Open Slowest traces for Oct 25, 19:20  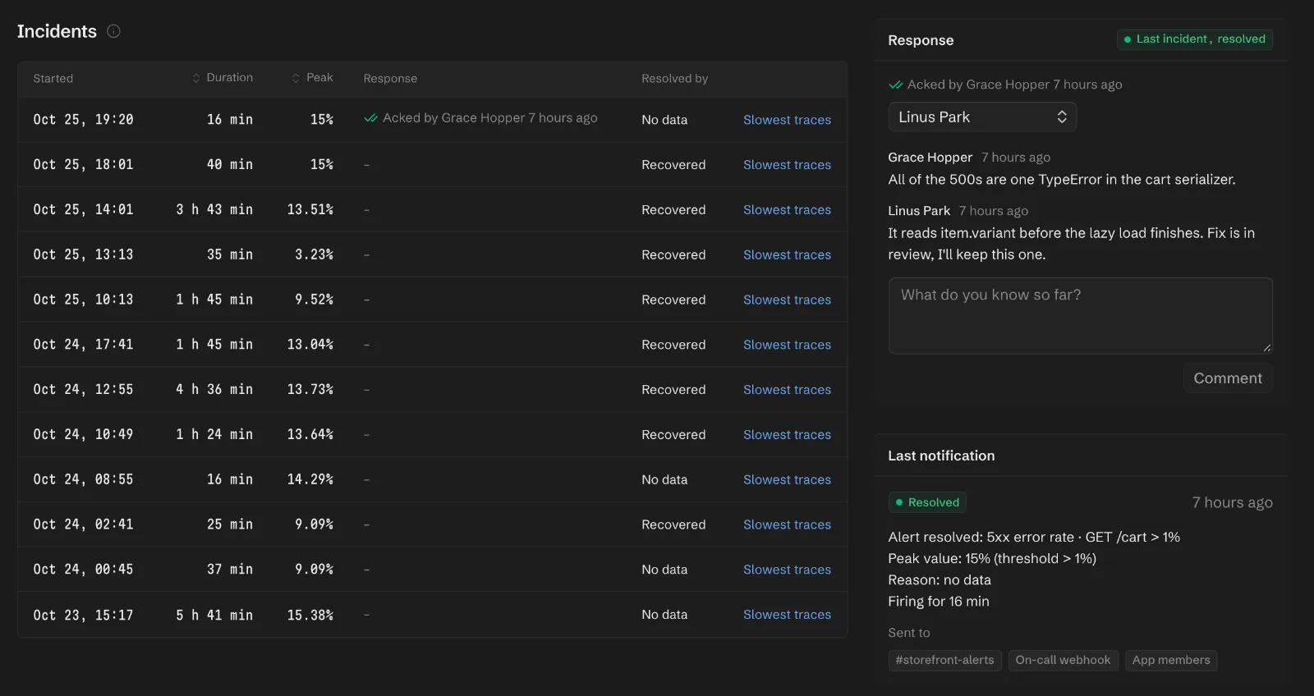point(787,120)
